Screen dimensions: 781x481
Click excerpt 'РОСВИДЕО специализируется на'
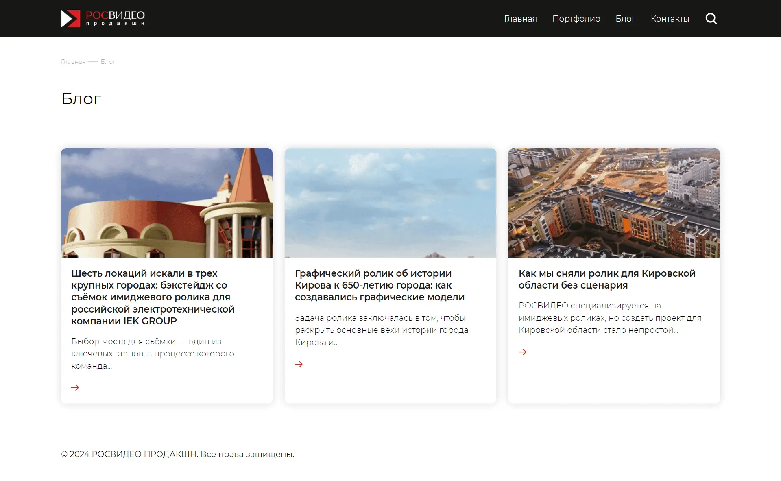(610, 318)
